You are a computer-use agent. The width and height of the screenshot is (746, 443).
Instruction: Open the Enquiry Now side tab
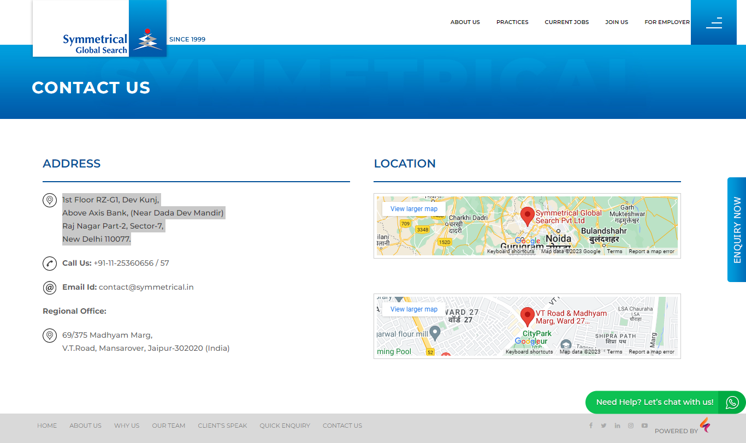(x=737, y=230)
